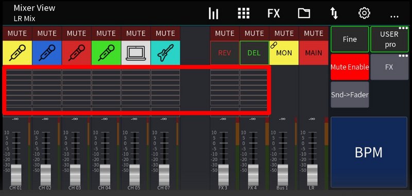Viewport: 412px width, 196px height.
Task: Open the folder icon for shows
Action: [x=304, y=13]
